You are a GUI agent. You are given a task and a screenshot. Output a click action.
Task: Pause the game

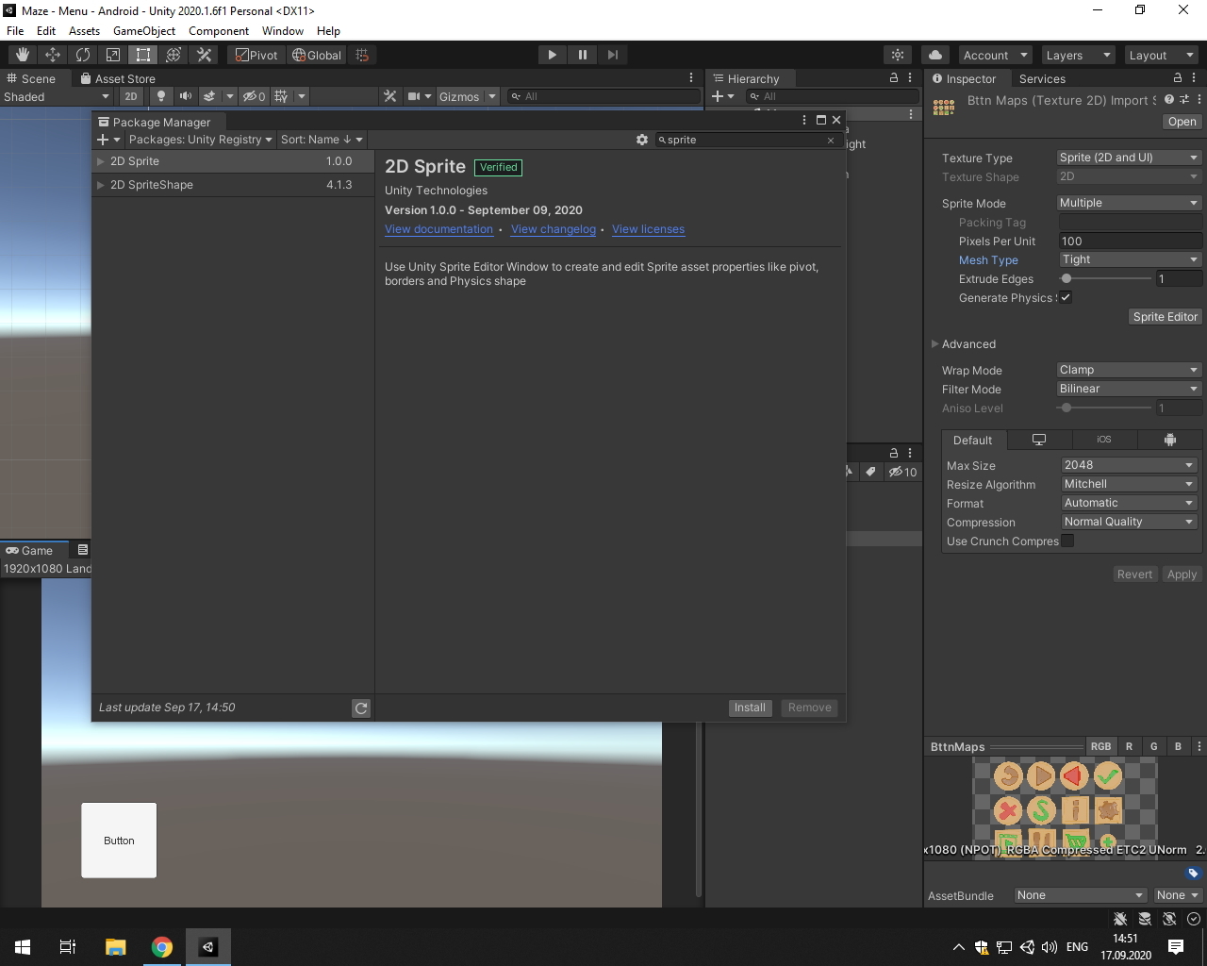click(583, 55)
